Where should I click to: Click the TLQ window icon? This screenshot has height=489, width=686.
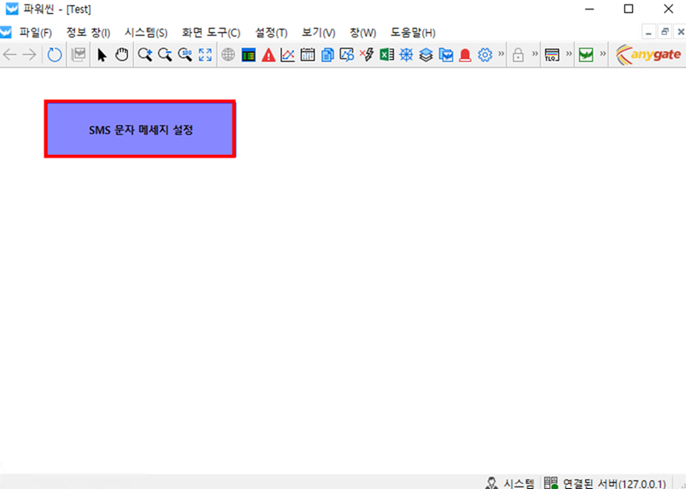pyautogui.click(x=552, y=55)
